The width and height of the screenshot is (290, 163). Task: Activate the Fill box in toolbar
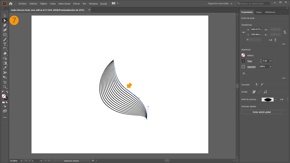[4, 96]
